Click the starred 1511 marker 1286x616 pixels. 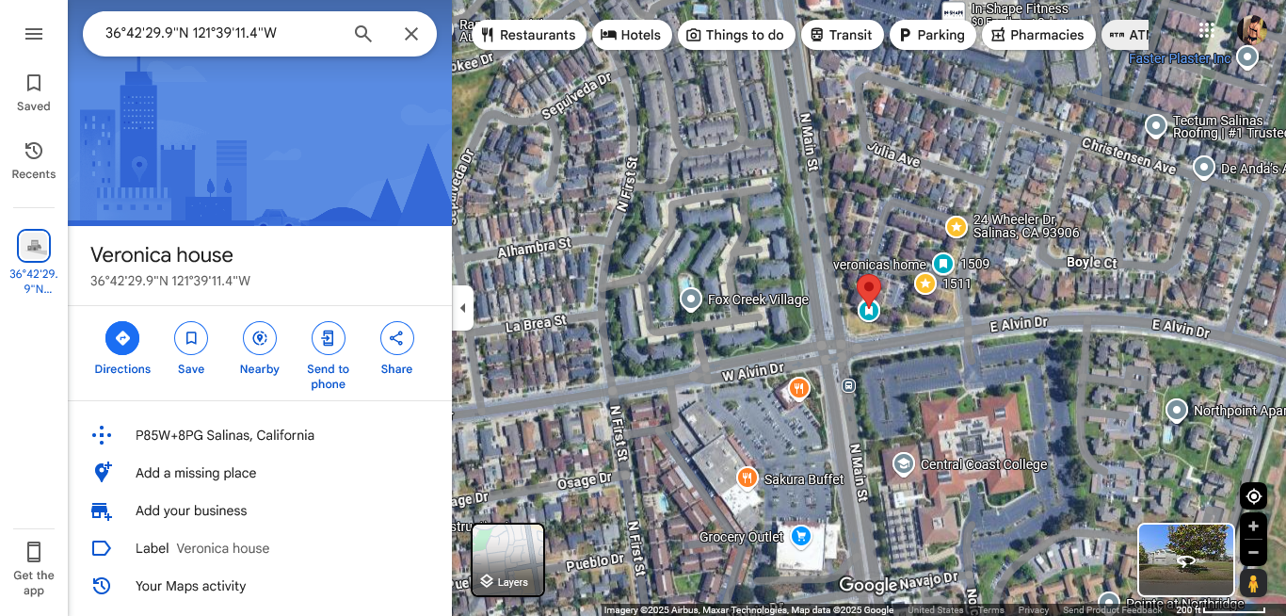[x=925, y=284]
